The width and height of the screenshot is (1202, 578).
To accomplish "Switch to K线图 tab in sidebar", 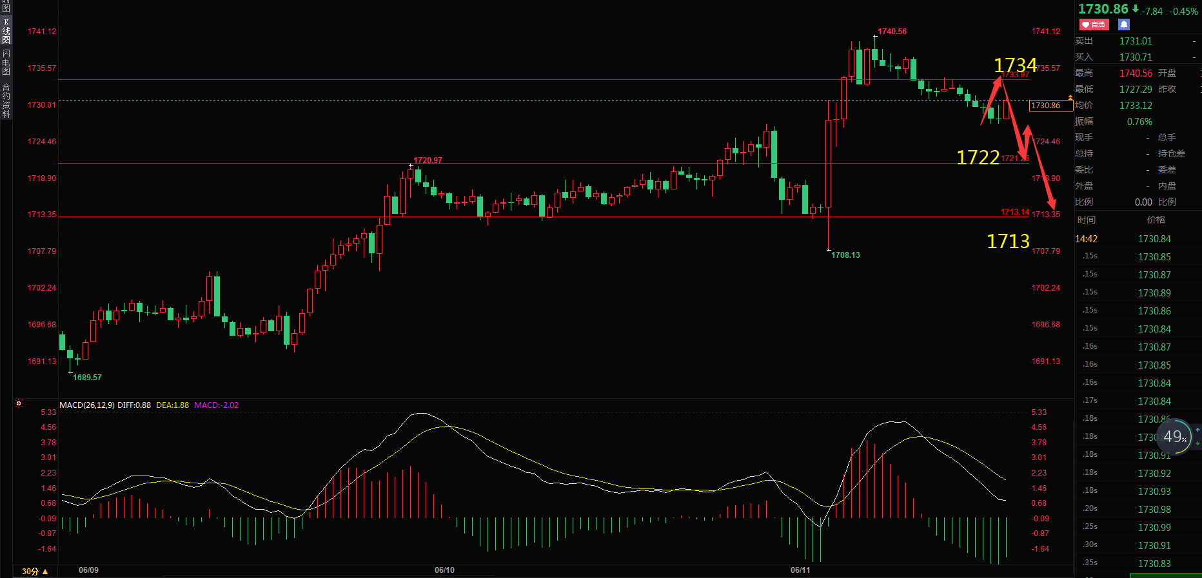I will pyautogui.click(x=6, y=31).
